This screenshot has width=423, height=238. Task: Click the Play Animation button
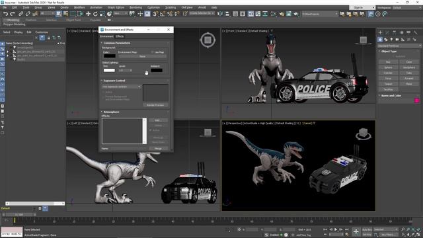336,229
